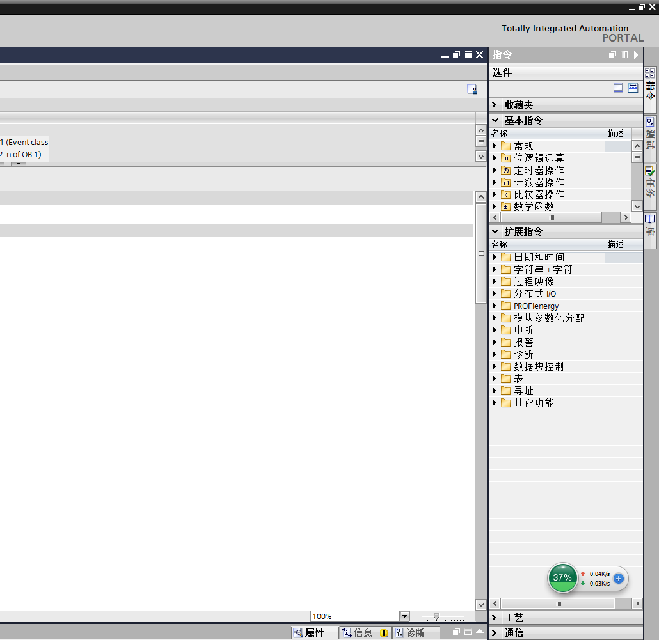The width and height of the screenshot is (659, 640).
Task: Select the PROFIenergy folder
Action: point(536,306)
